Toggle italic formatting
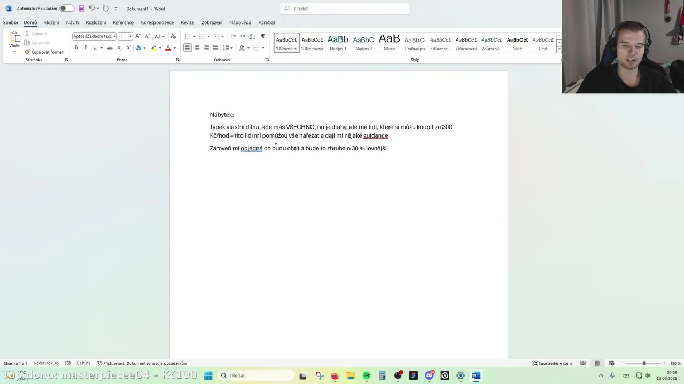 (85, 47)
